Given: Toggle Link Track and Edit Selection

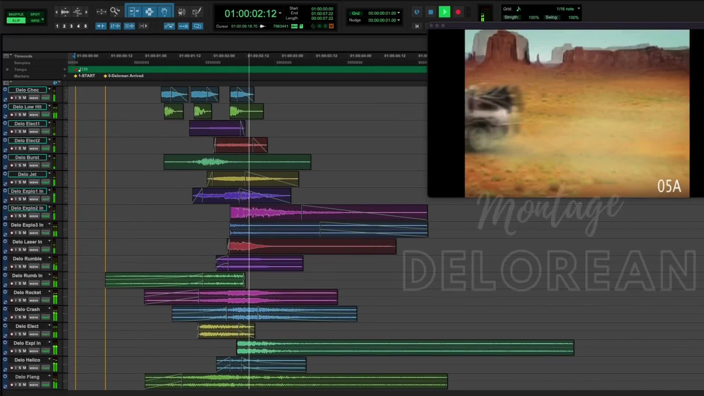Looking at the screenshot, I should pos(129,26).
